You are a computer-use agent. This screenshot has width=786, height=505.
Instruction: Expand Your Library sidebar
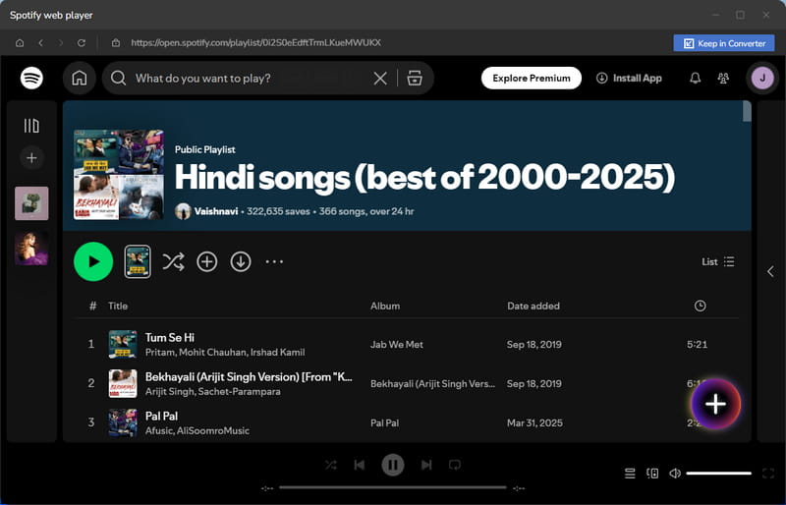pos(31,126)
